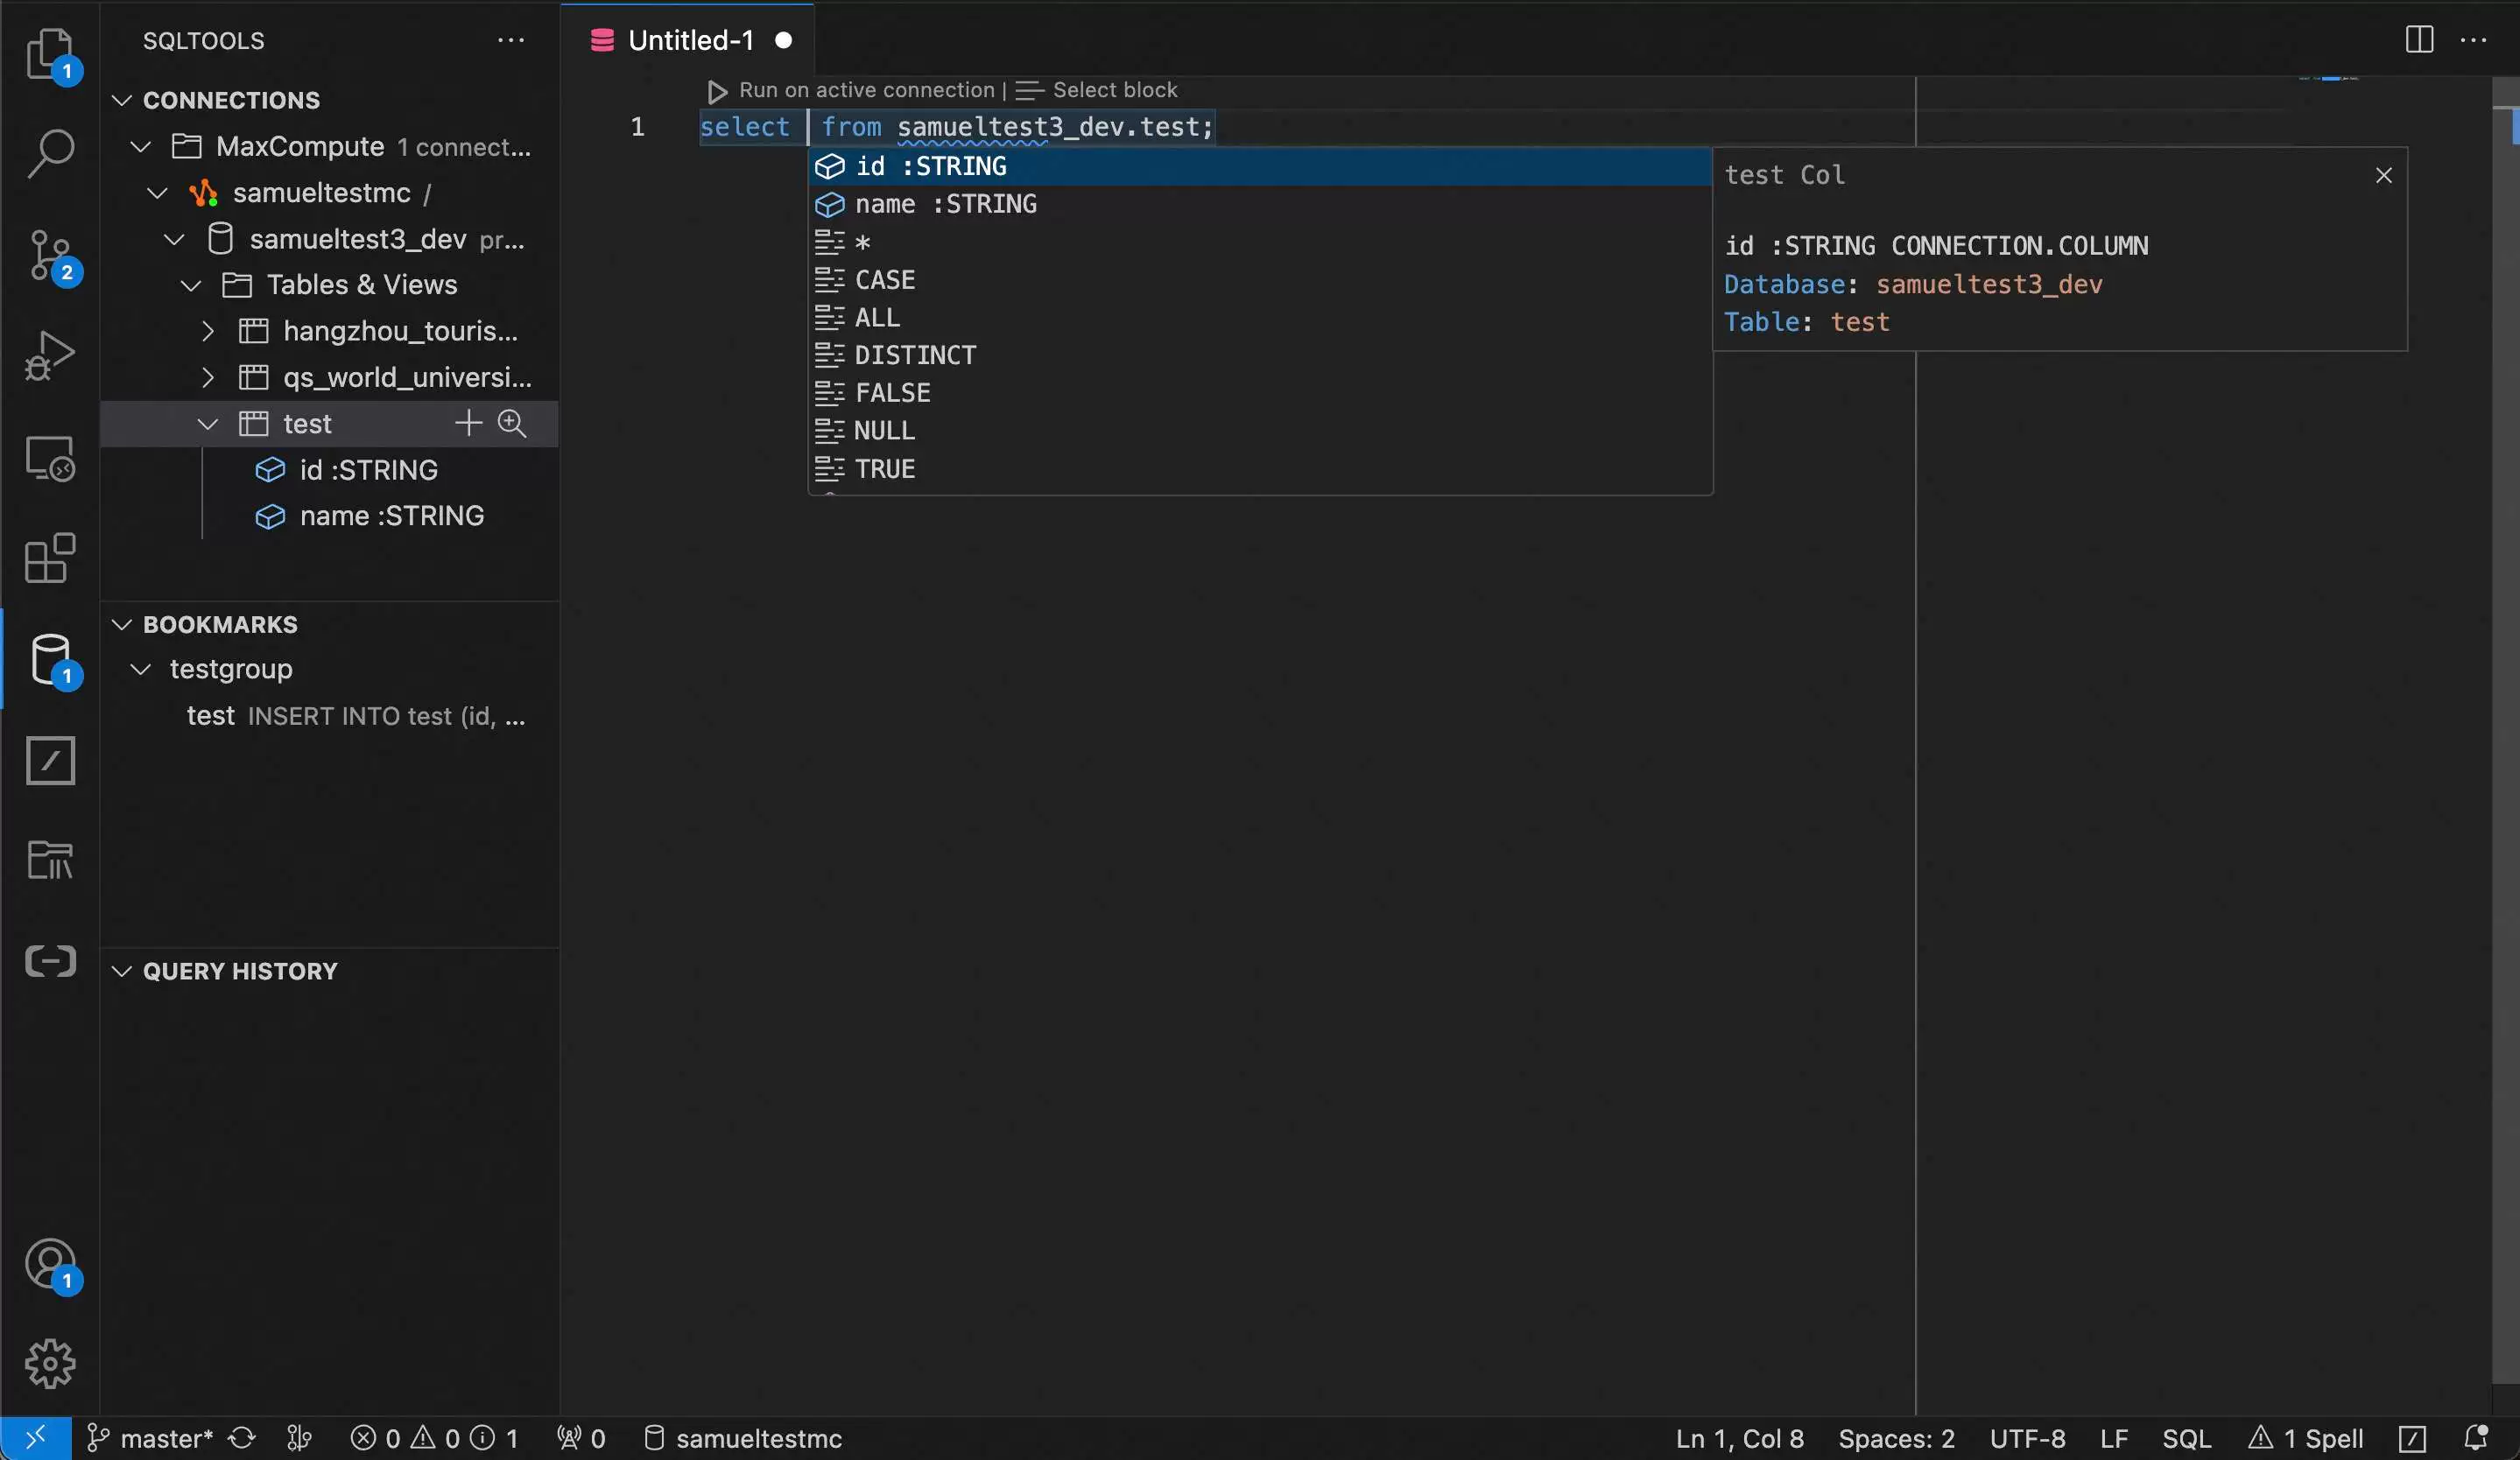This screenshot has width=2520, height=1460.
Task: Select the DISTINCT suggestion
Action: click(915, 354)
